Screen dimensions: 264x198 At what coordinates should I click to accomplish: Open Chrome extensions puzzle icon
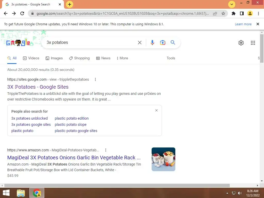(234, 13)
